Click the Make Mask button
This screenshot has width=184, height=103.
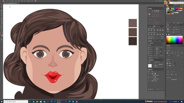[x=161, y=64]
